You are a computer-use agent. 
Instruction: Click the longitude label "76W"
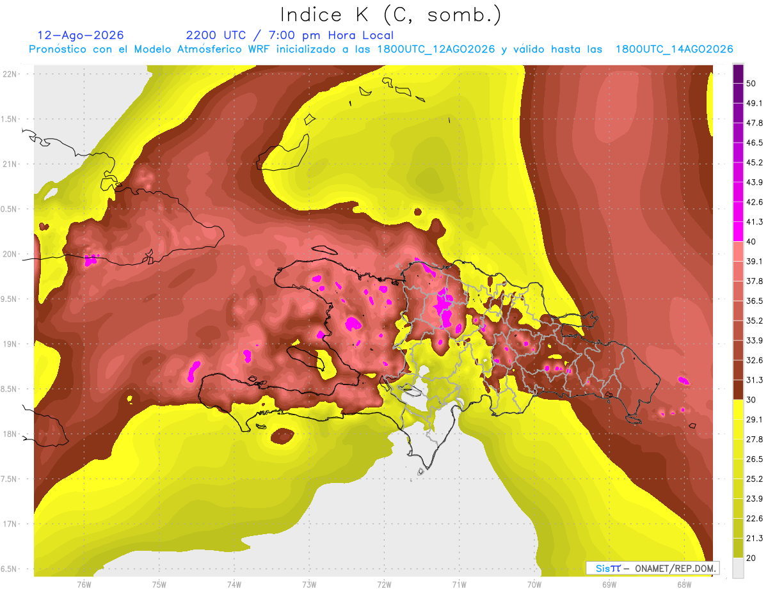(x=84, y=585)
